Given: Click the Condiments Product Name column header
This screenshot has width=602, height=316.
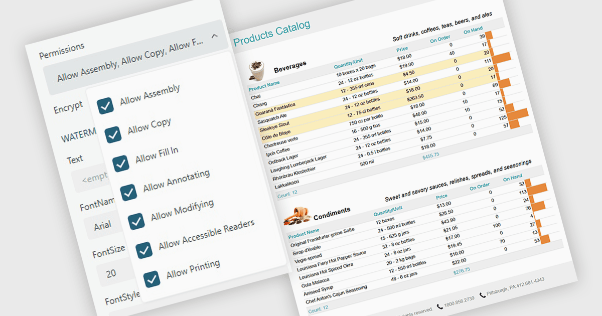Looking at the screenshot, I should (x=304, y=233).
